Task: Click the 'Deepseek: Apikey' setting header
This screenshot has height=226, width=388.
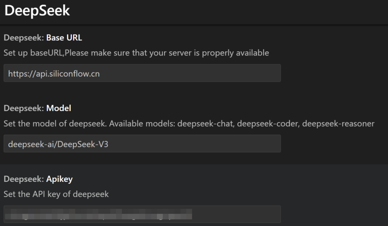Action: pyautogui.click(x=37, y=179)
